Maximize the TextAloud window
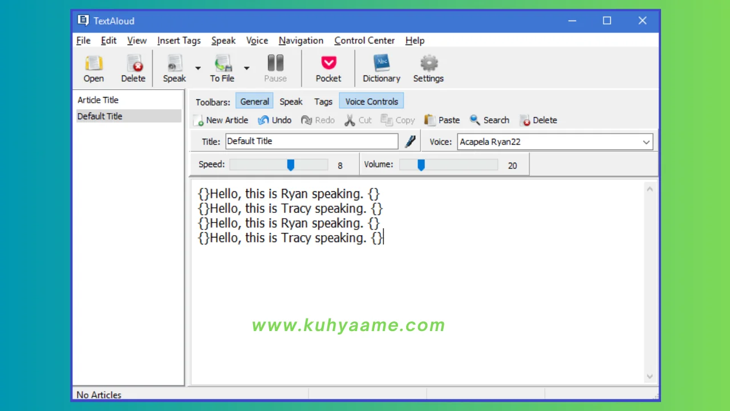The height and width of the screenshot is (411, 730). pos(607,21)
